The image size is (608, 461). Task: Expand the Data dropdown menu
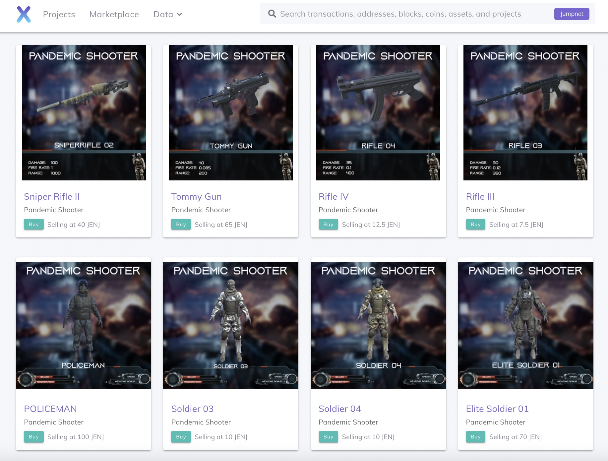tap(168, 14)
